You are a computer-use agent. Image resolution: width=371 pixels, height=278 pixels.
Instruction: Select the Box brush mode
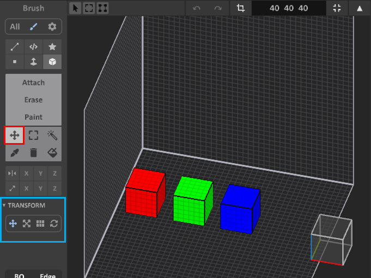pos(52,61)
